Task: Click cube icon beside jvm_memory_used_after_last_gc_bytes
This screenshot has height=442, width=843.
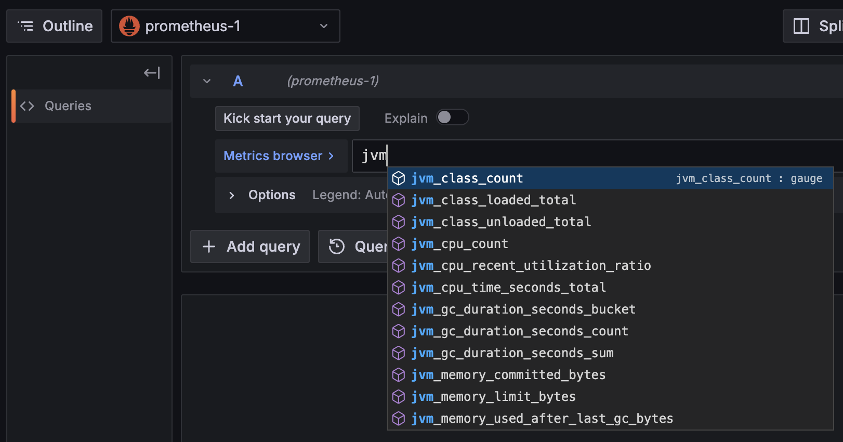Action: click(399, 419)
